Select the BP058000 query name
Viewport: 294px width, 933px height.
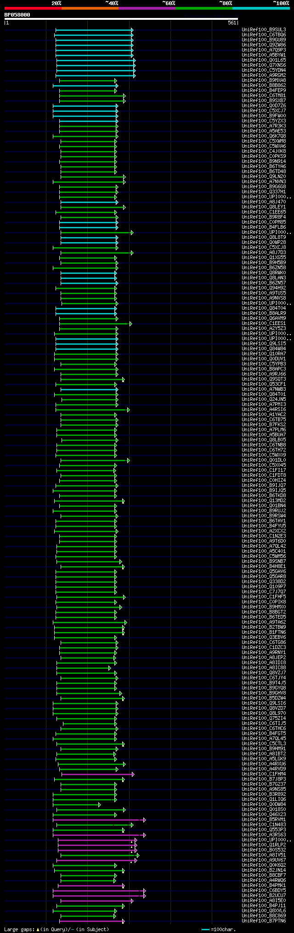(x=17, y=15)
